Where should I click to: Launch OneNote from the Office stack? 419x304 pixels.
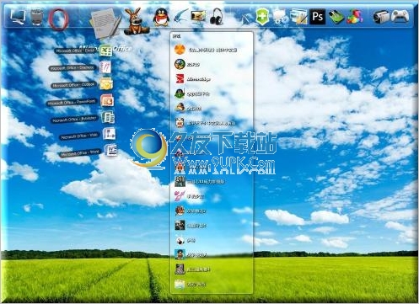point(105,67)
